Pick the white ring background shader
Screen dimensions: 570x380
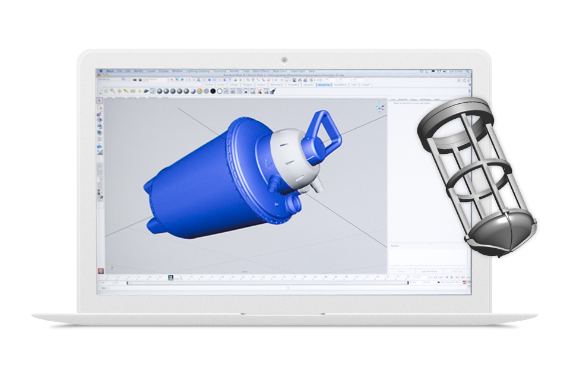pos(220,91)
